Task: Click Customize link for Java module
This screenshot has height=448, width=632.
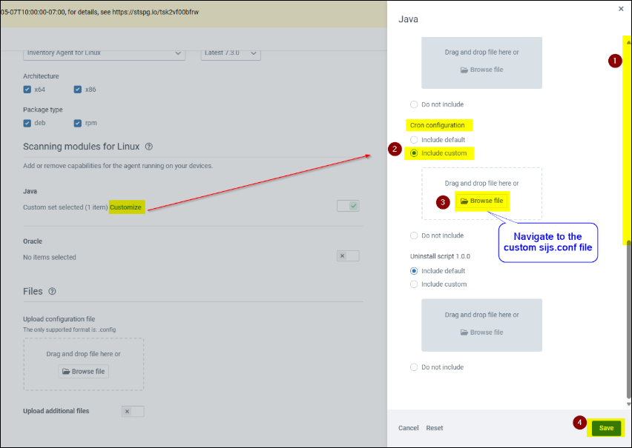Action: (126, 207)
